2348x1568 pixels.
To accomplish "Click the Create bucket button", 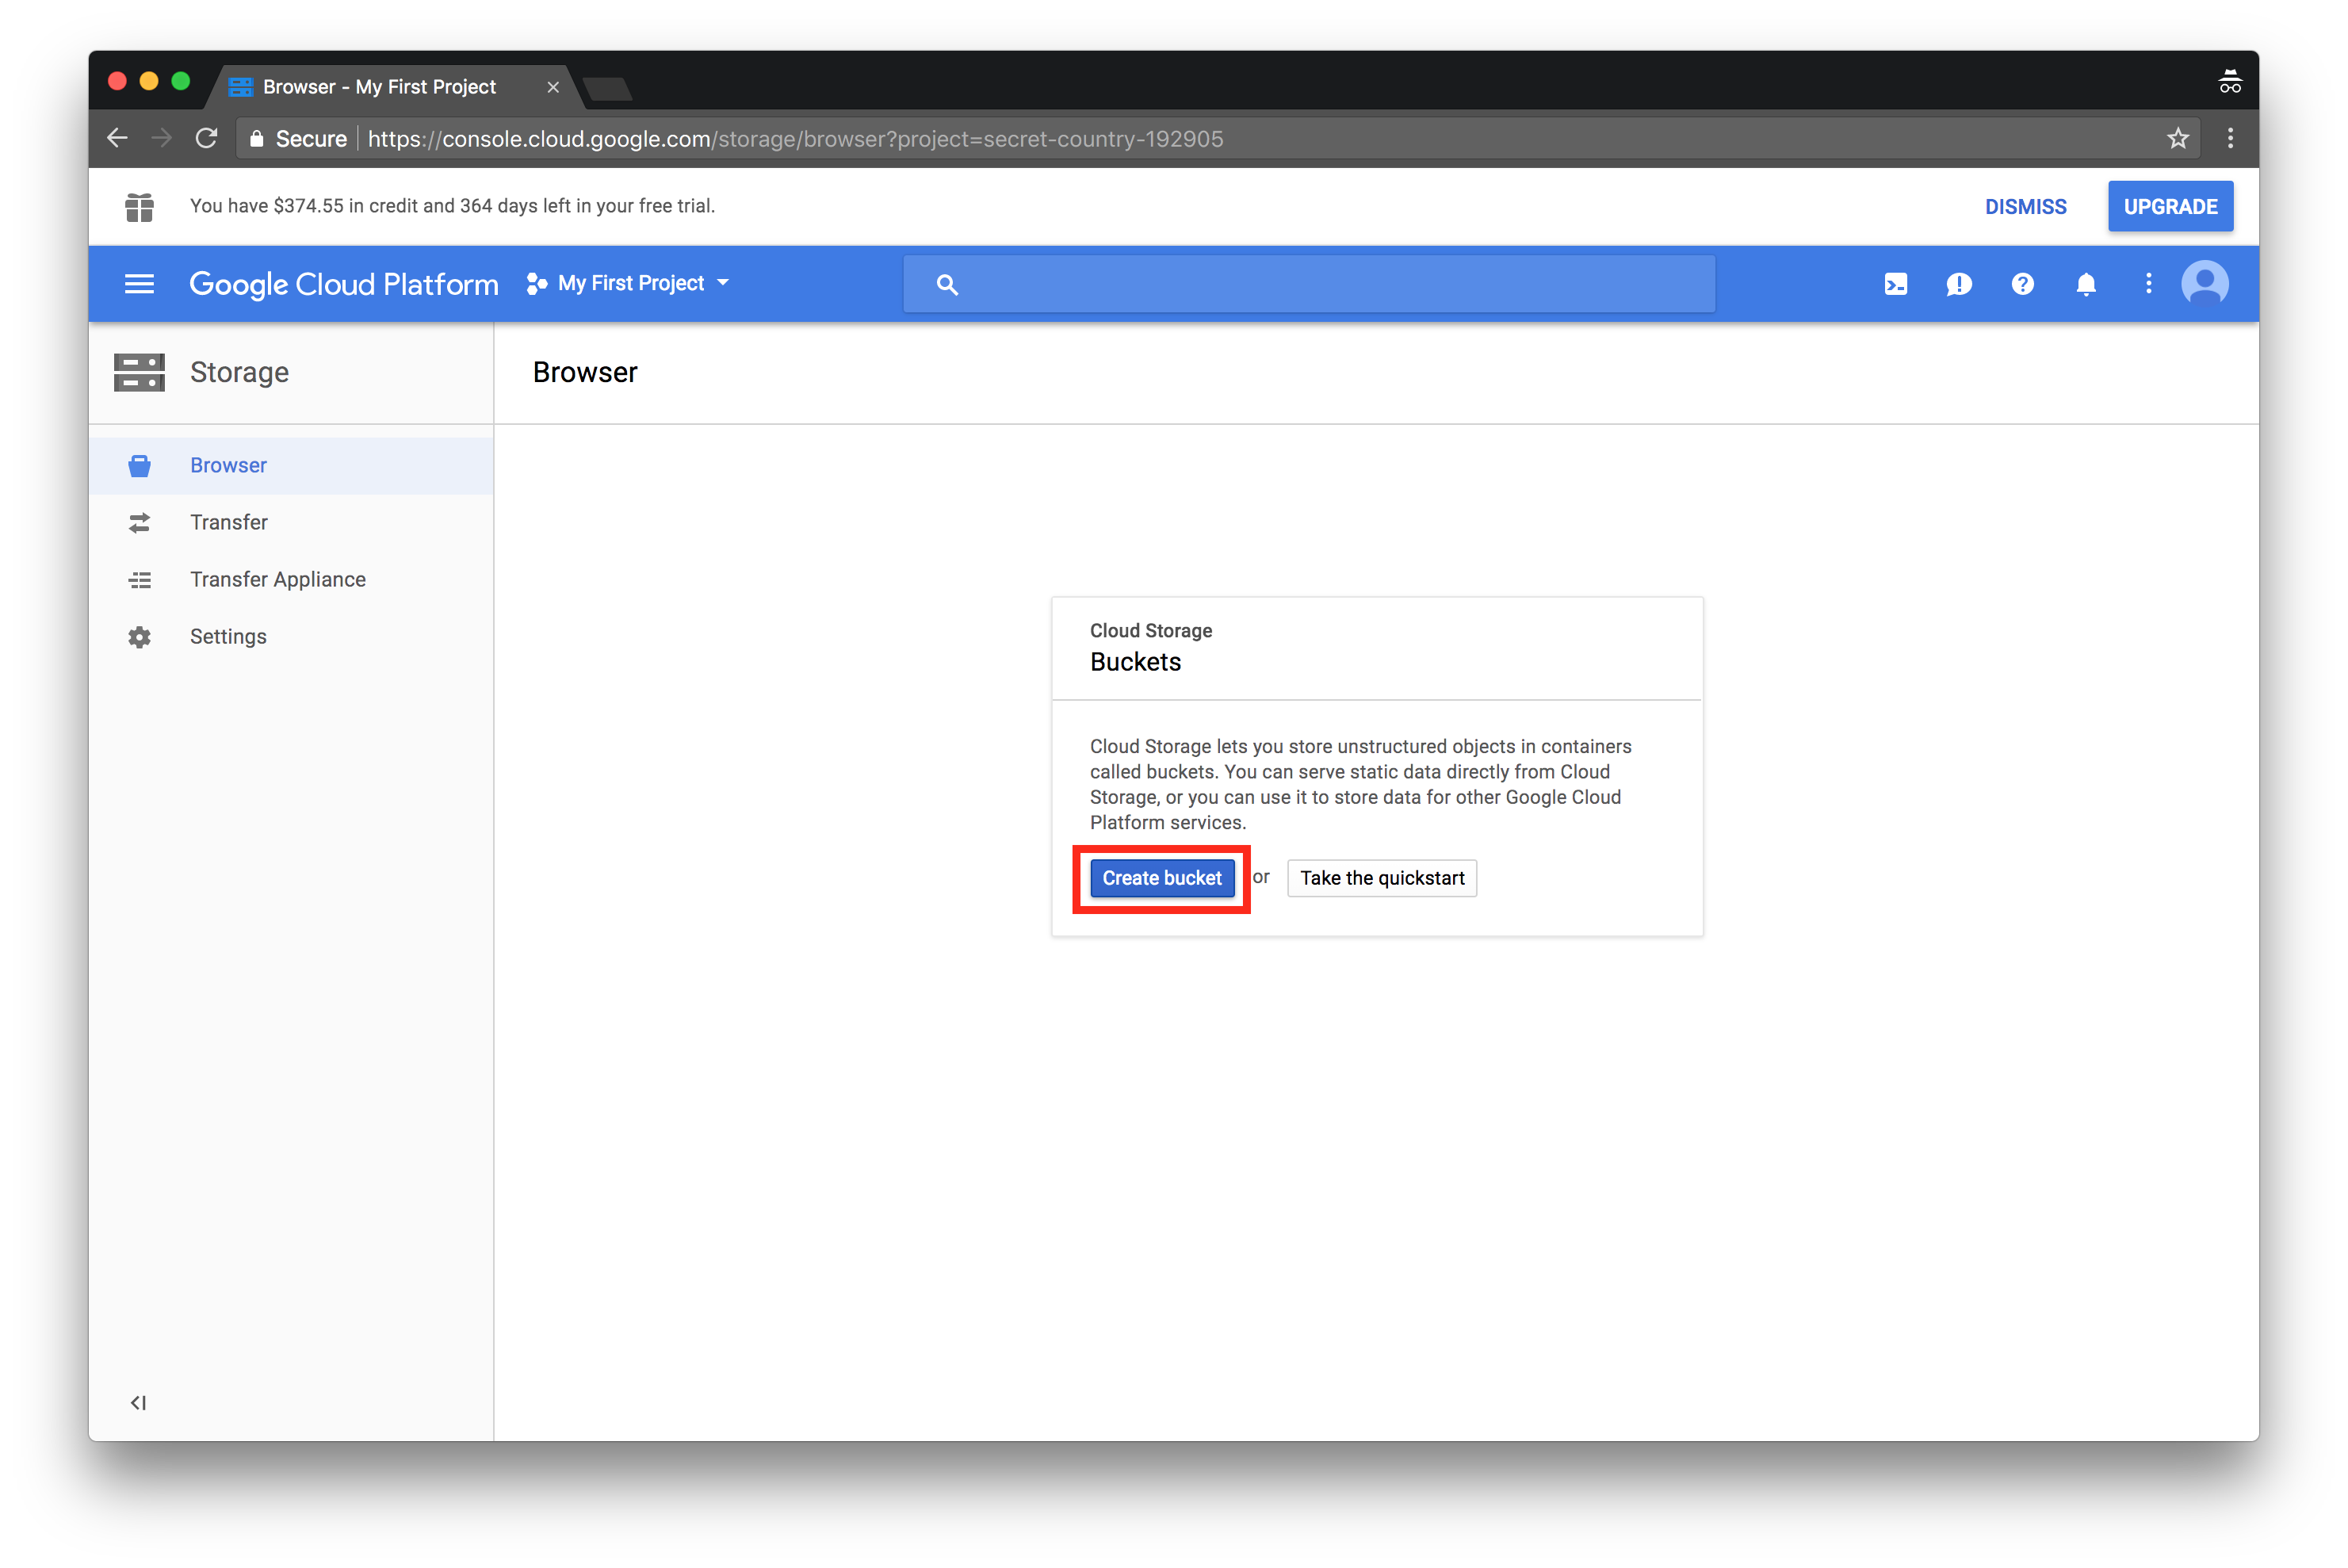I will (x=1162, y=877).
